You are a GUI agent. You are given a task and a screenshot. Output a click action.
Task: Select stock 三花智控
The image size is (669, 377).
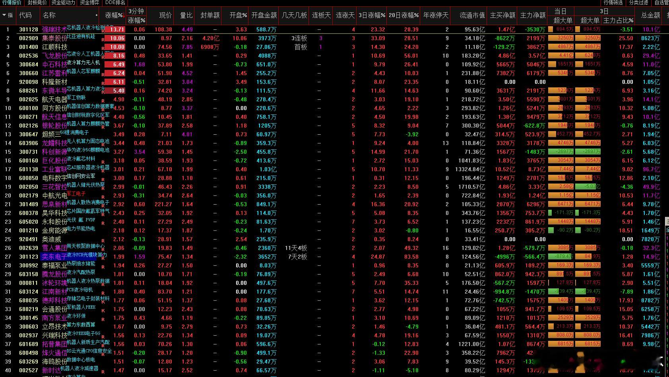(54, 187)
